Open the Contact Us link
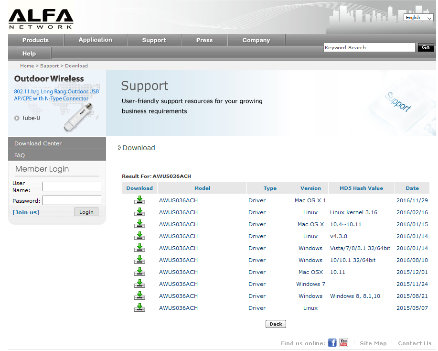The height and width of the screenshot is (351, 438). (x=415, y=343)
